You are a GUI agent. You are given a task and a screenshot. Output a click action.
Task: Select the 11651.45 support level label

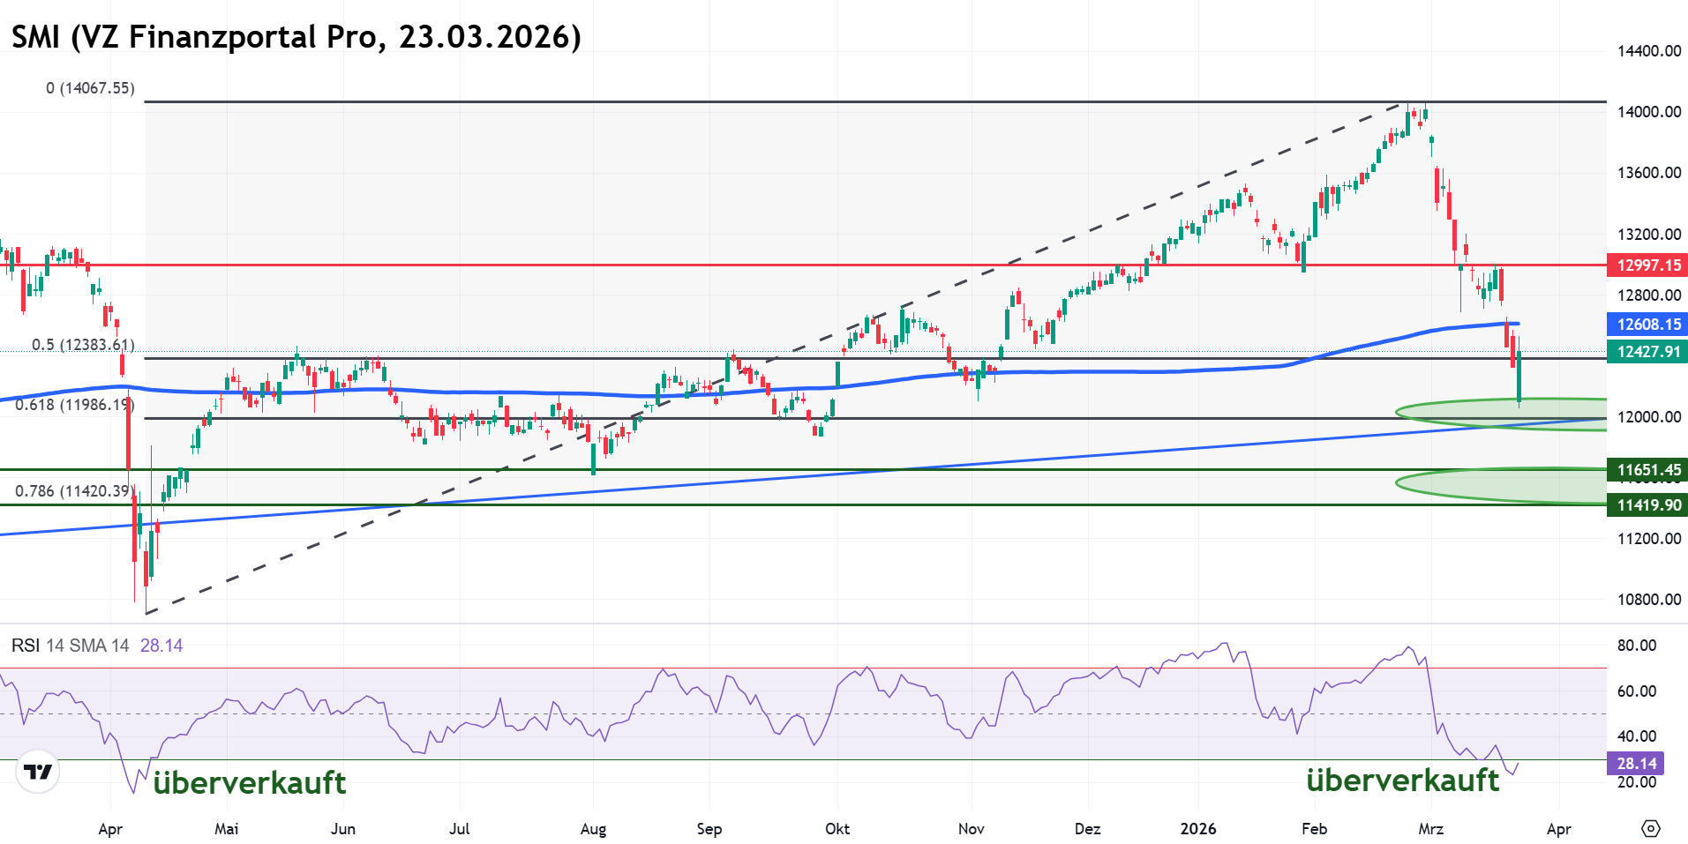coord(1647,470)
